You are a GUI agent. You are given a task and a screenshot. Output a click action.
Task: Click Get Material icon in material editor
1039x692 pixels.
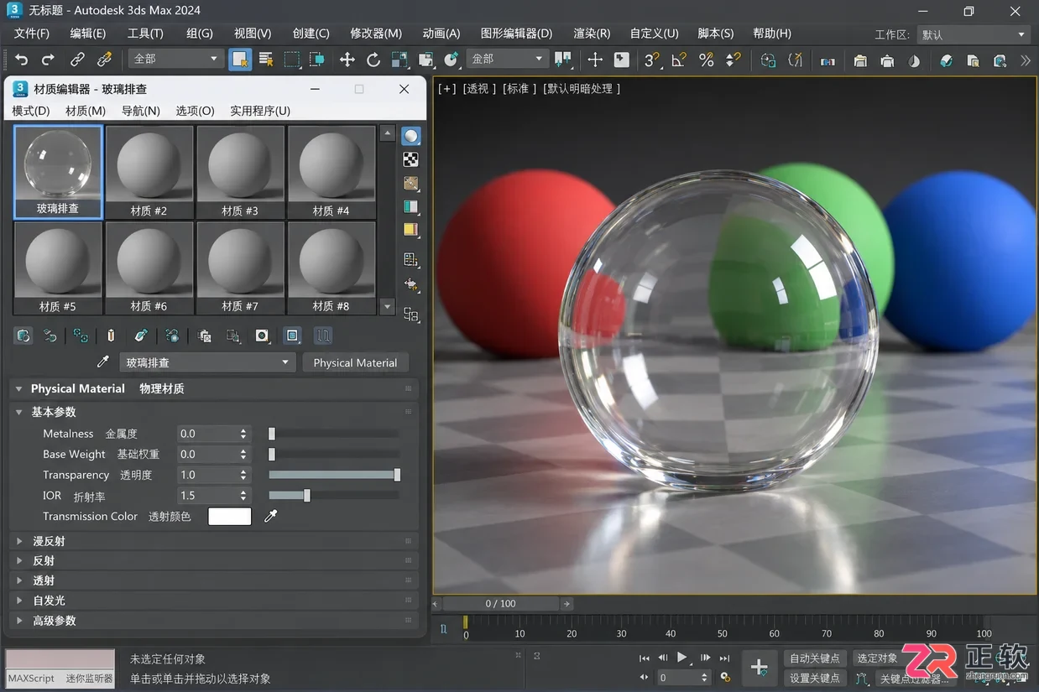click(23, 336)
